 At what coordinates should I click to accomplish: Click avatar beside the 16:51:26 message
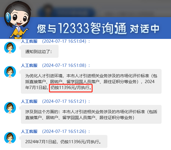pos(10,138)
